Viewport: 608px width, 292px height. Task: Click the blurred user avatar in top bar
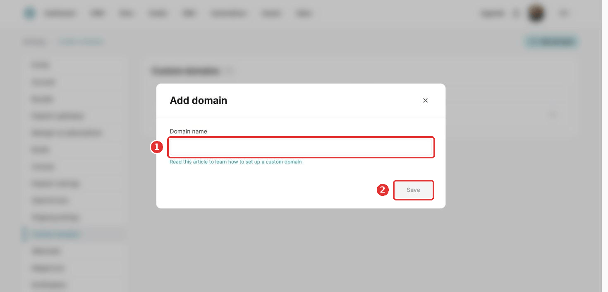click(536, 14)
